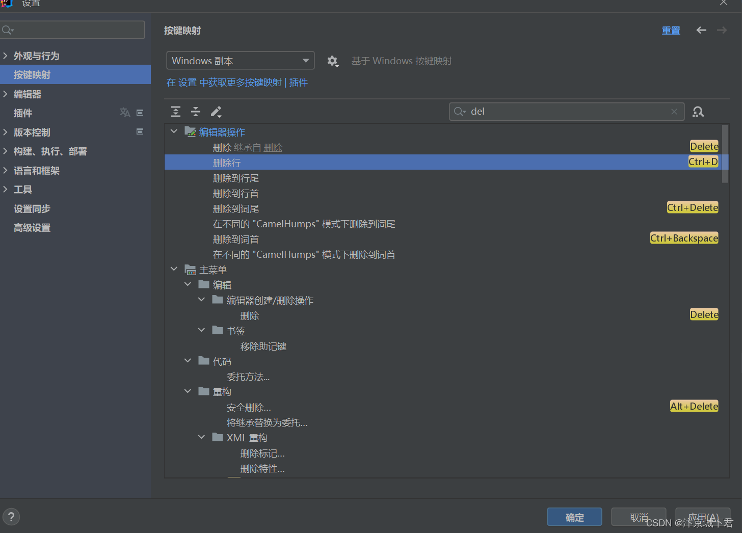Viewport: 742px width, 533px height.
Task: Click the folder icon of XML 重构
Action: point(218,437)
